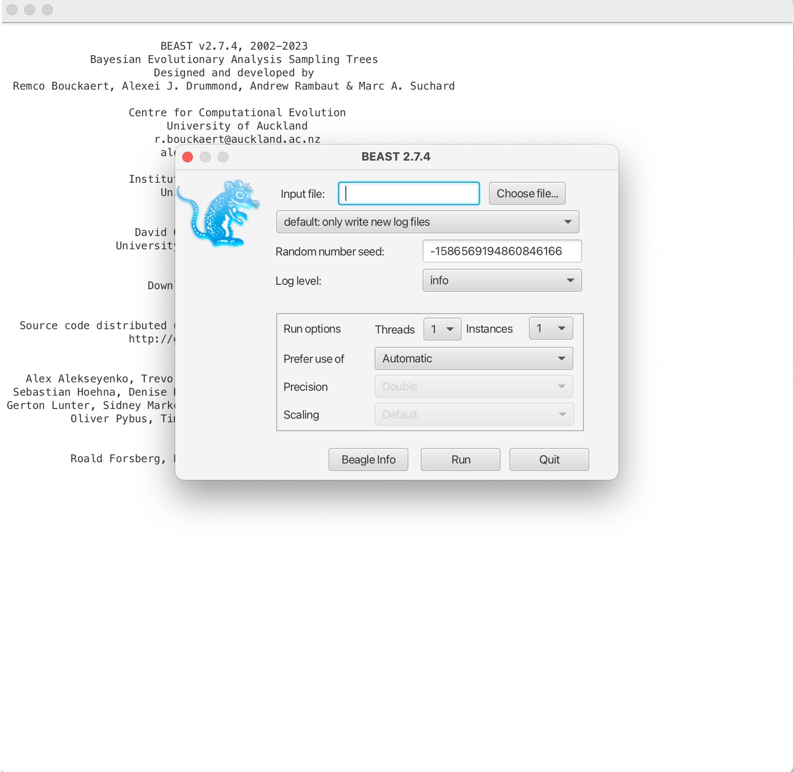Expand the Log level dropdown showing info

click(501, 281)
